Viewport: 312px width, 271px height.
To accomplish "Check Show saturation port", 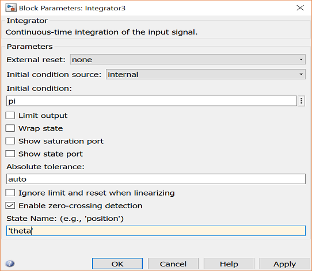I will coord(10,141).
